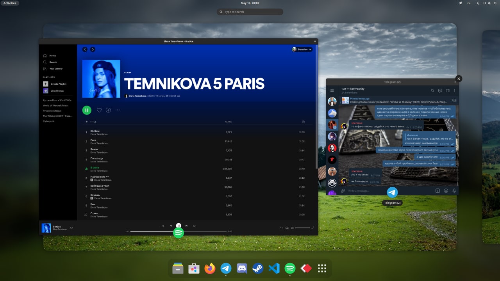Open Telegram bot commands slash icon

437,191
